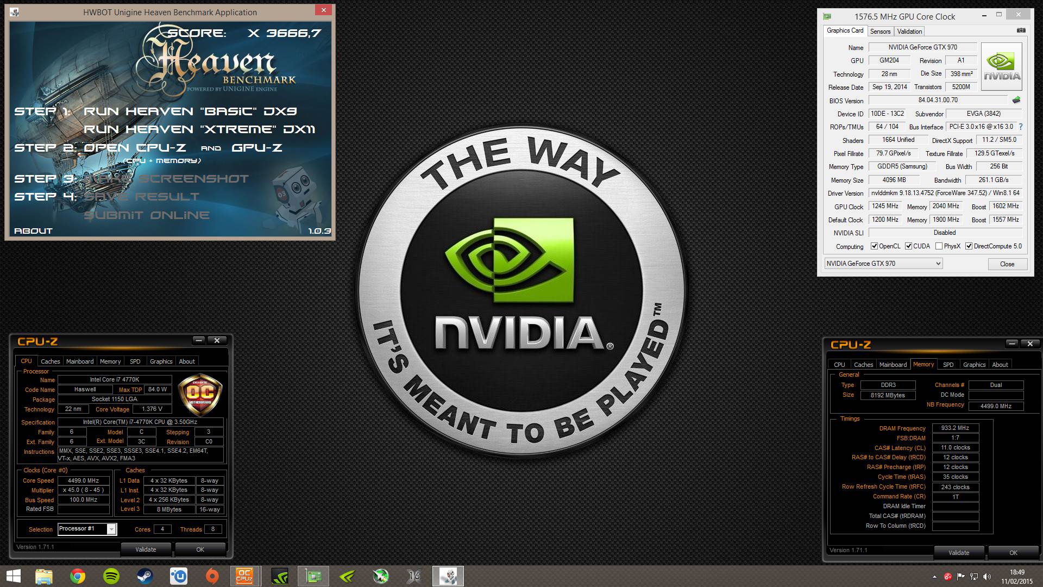Click OK in left CPU-Z window

[x=200, y=549]
